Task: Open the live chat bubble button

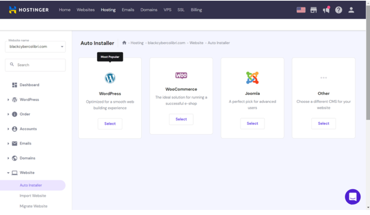Action: click(353, 197)
